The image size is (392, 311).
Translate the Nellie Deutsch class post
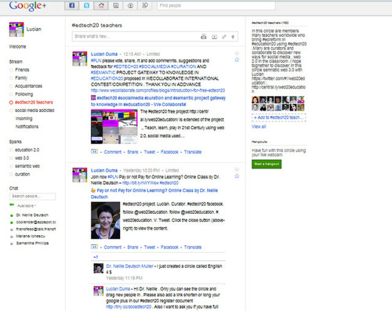pyautogui.click(x=193, y=247)
